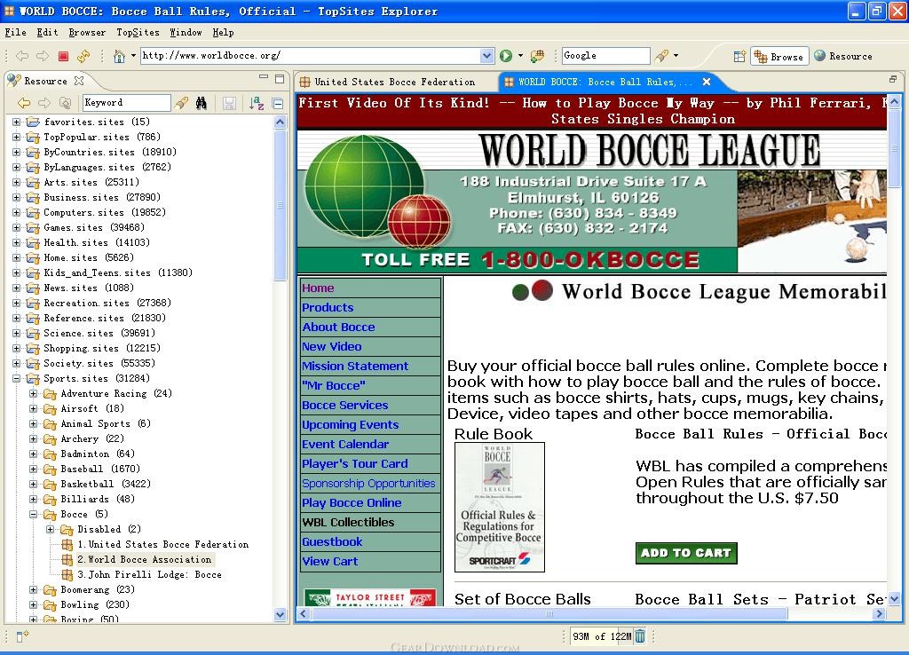Click the back arrow in the Resource panel
Image resolution: width=909 pixels, height=655 pixels.
click(x=24, y=103)
